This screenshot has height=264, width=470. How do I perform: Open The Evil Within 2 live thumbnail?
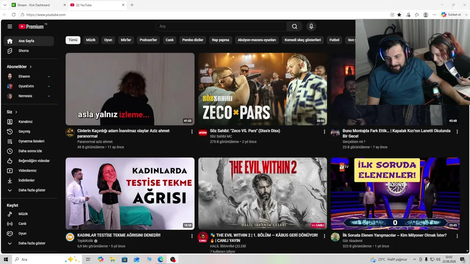[263, 194]
